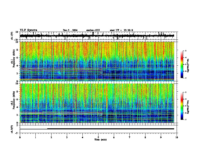Click the "station=OUI" header label

[93, 30]
